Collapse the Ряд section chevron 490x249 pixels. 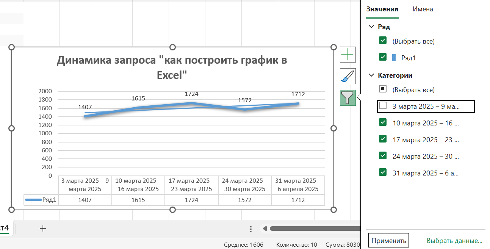pyautogui.click(x=371, y=27)
